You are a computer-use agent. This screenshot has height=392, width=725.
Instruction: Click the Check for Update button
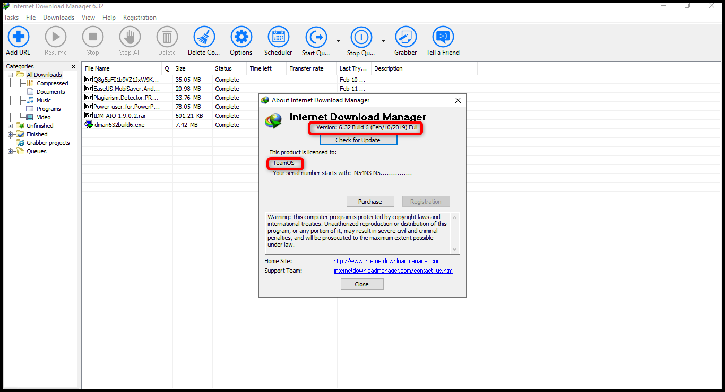coord(358,140)
